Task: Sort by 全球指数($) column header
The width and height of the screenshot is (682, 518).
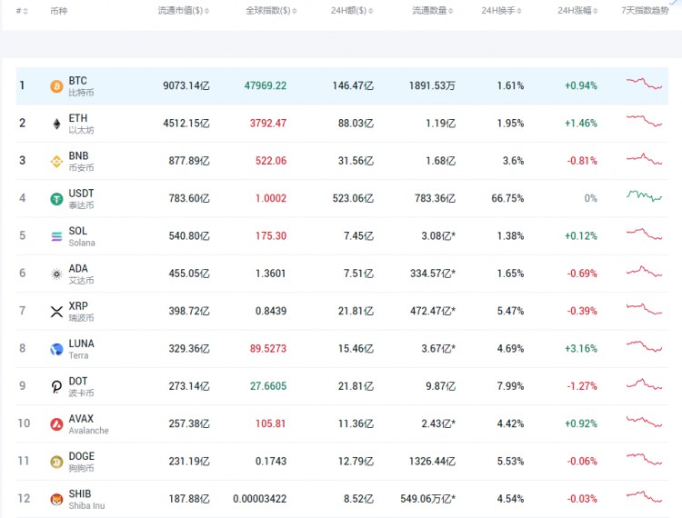Action: [x=271, y=11]
